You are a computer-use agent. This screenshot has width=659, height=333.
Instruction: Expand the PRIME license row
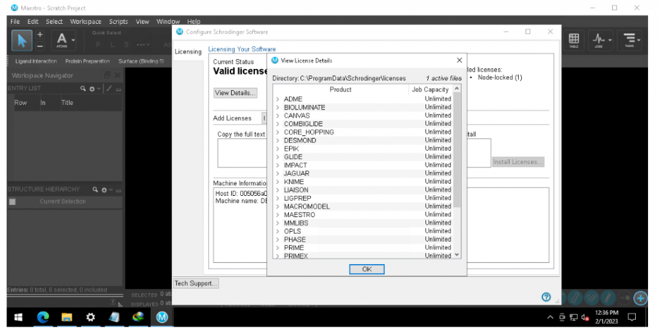tap(277, 248)
